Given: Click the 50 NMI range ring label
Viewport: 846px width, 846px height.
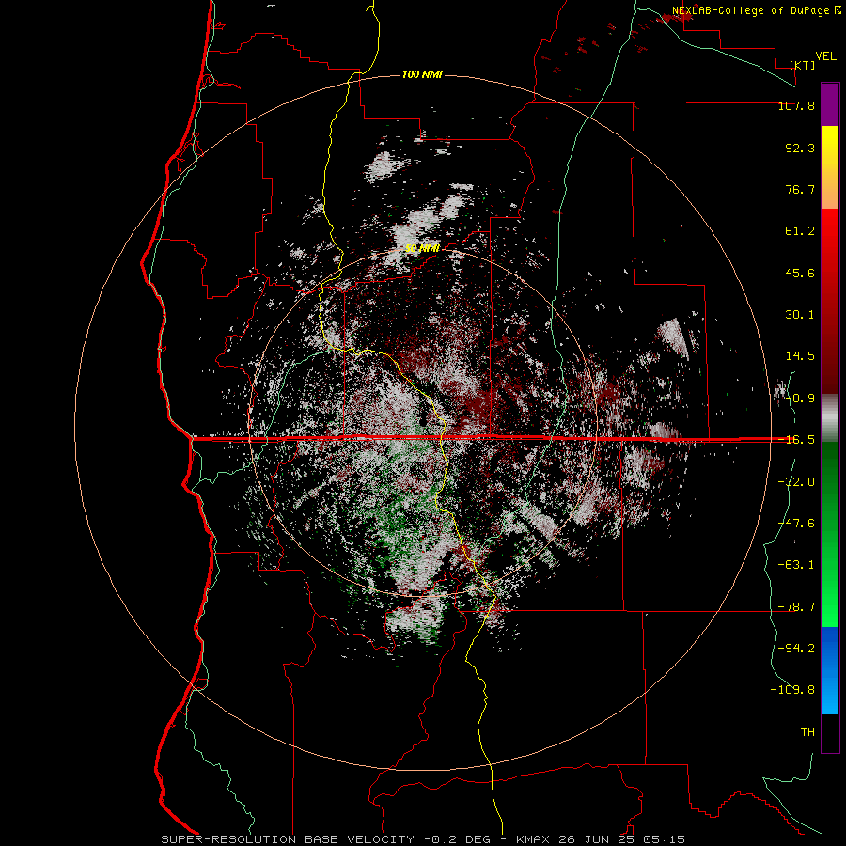Looking at the screenshot, I should click(422, 248).
